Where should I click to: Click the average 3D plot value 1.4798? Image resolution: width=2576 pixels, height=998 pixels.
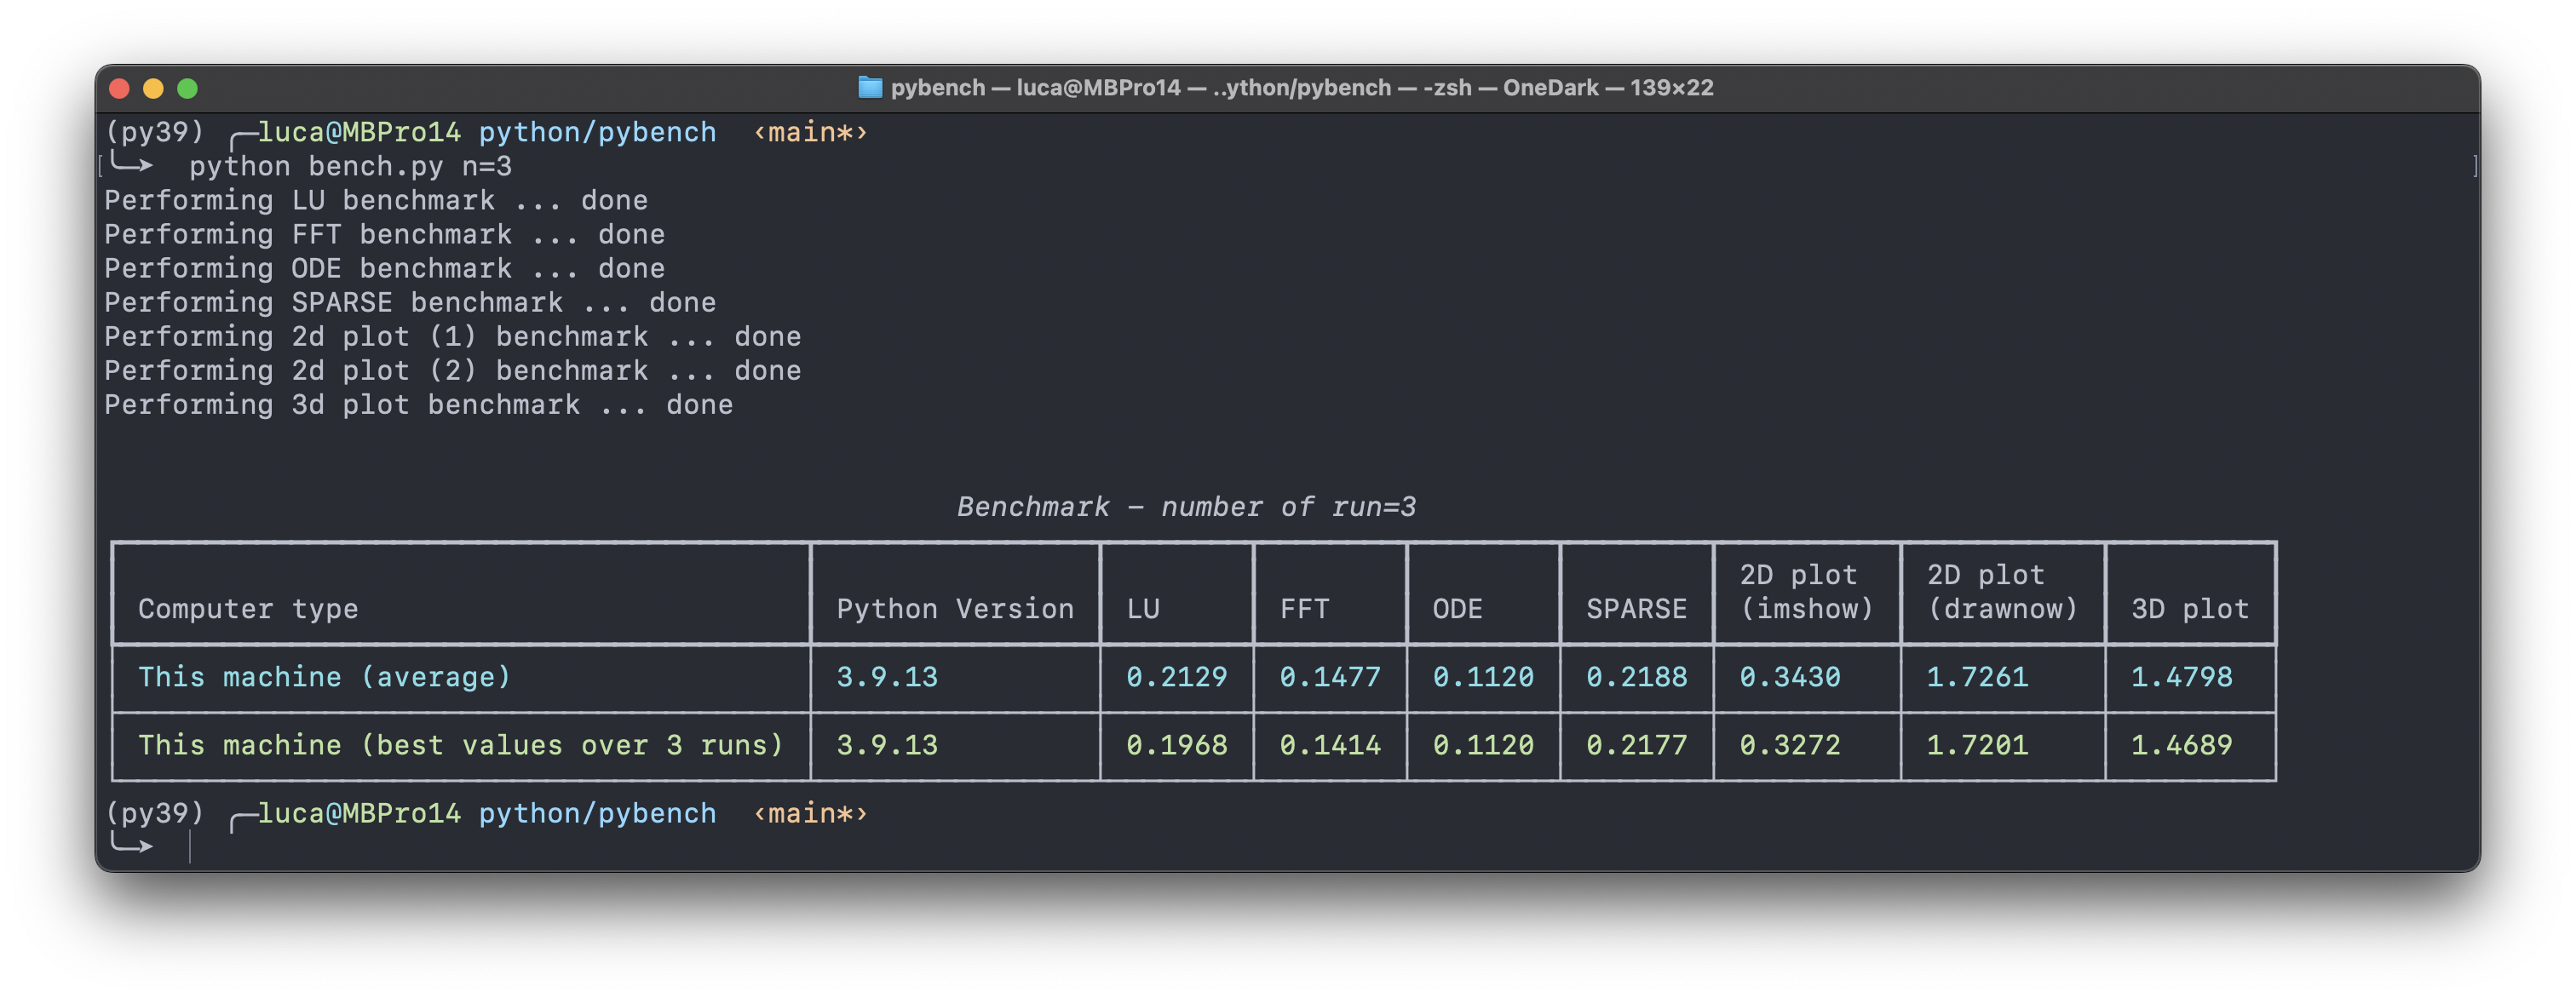pyautogui.click(x=2181, y=677)
